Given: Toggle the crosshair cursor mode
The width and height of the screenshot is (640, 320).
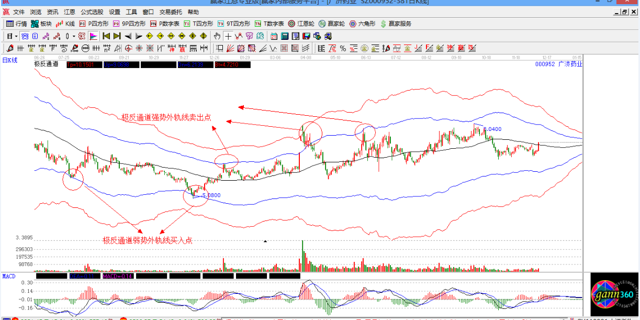Looking at the screenshot, I should pos(228,36).
